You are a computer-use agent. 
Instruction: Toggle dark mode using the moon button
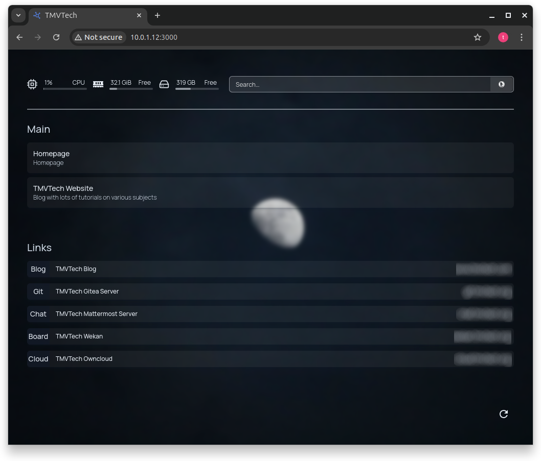click(x=501, y=84)
